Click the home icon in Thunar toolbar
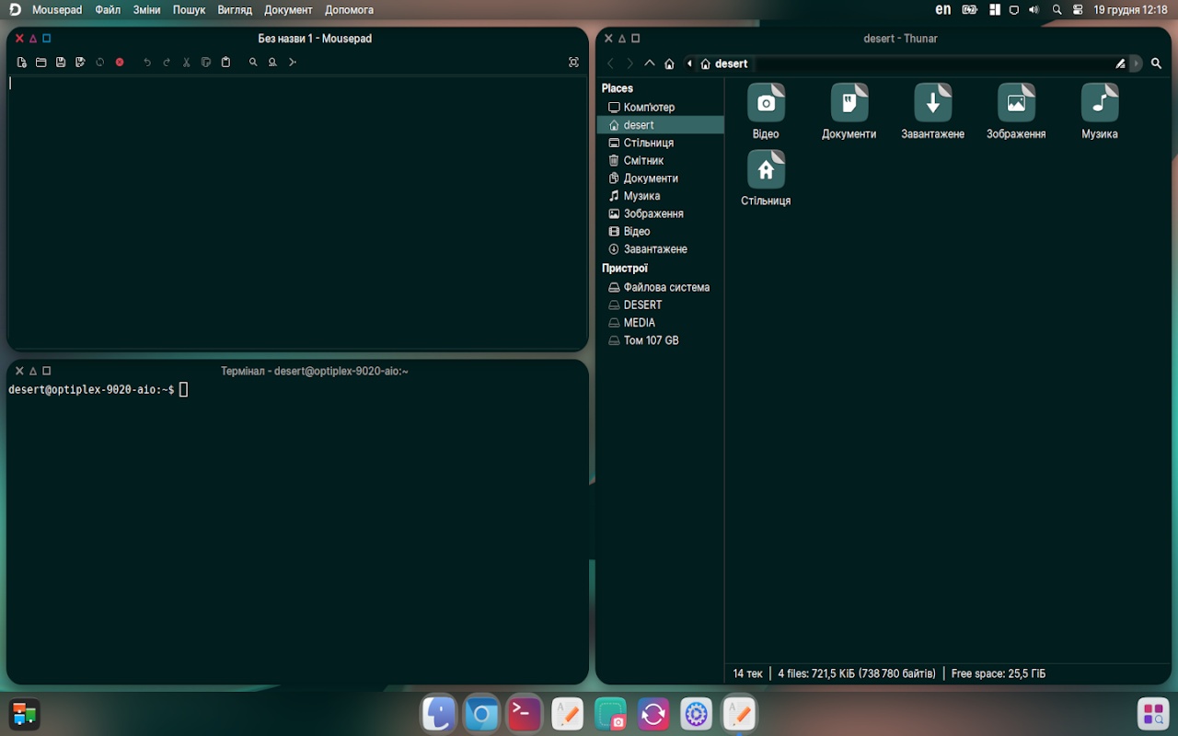The height and width of the screenshot is (736, 1178). tap(669, 63)
